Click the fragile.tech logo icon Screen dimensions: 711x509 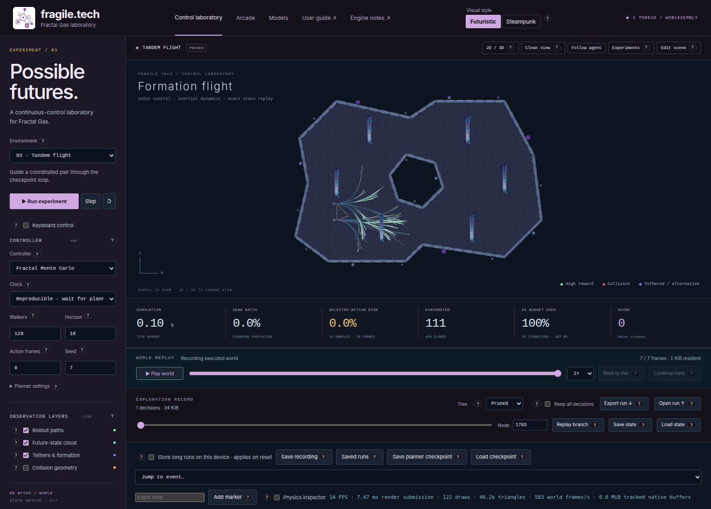coord(24,18)
